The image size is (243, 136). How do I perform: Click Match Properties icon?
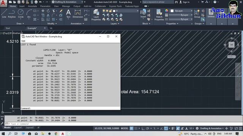159,15
